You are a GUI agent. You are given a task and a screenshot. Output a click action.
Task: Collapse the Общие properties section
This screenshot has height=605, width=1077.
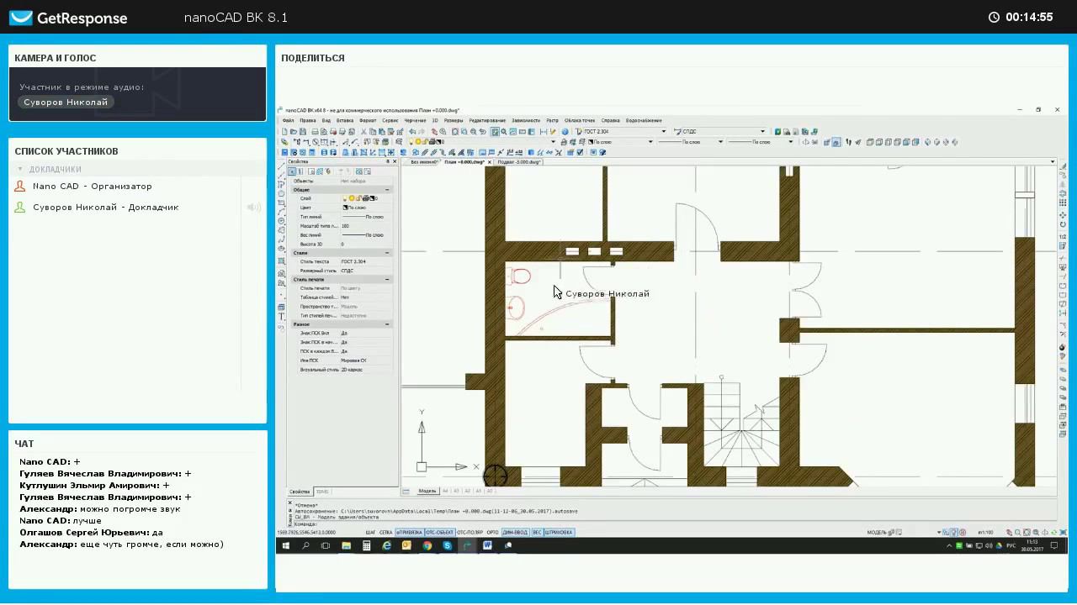[387, 190]
